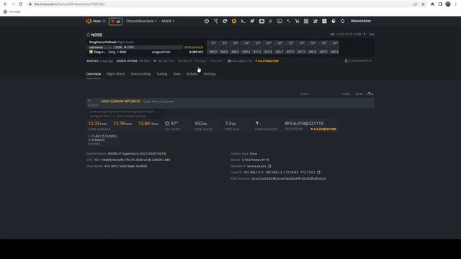
Task: Click the MGA G200eW WPCM450 device name
Action: [121, 101]
